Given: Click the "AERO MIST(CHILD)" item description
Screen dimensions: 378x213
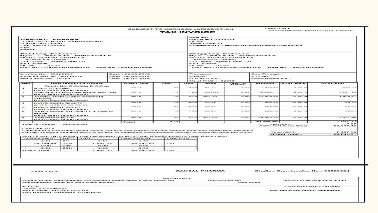Looking at the screenshot, I should (57, 107).
